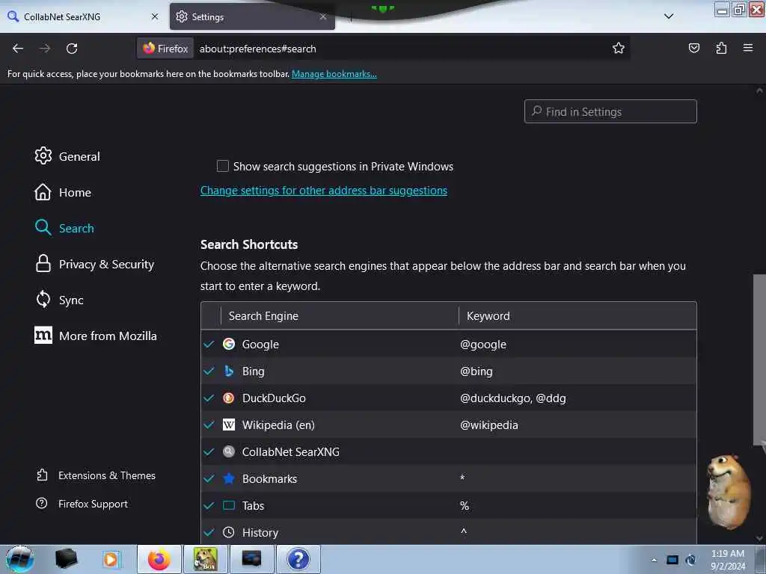This screenshot has height=574, width=766.
Task: Open Privacy & Security settings
Action: pos(94,264)
